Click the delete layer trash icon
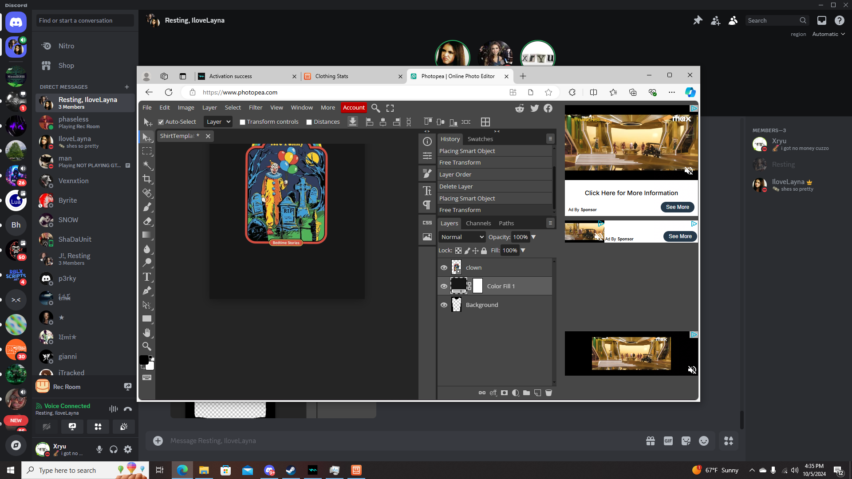852x479 pixels. point(548,393)
